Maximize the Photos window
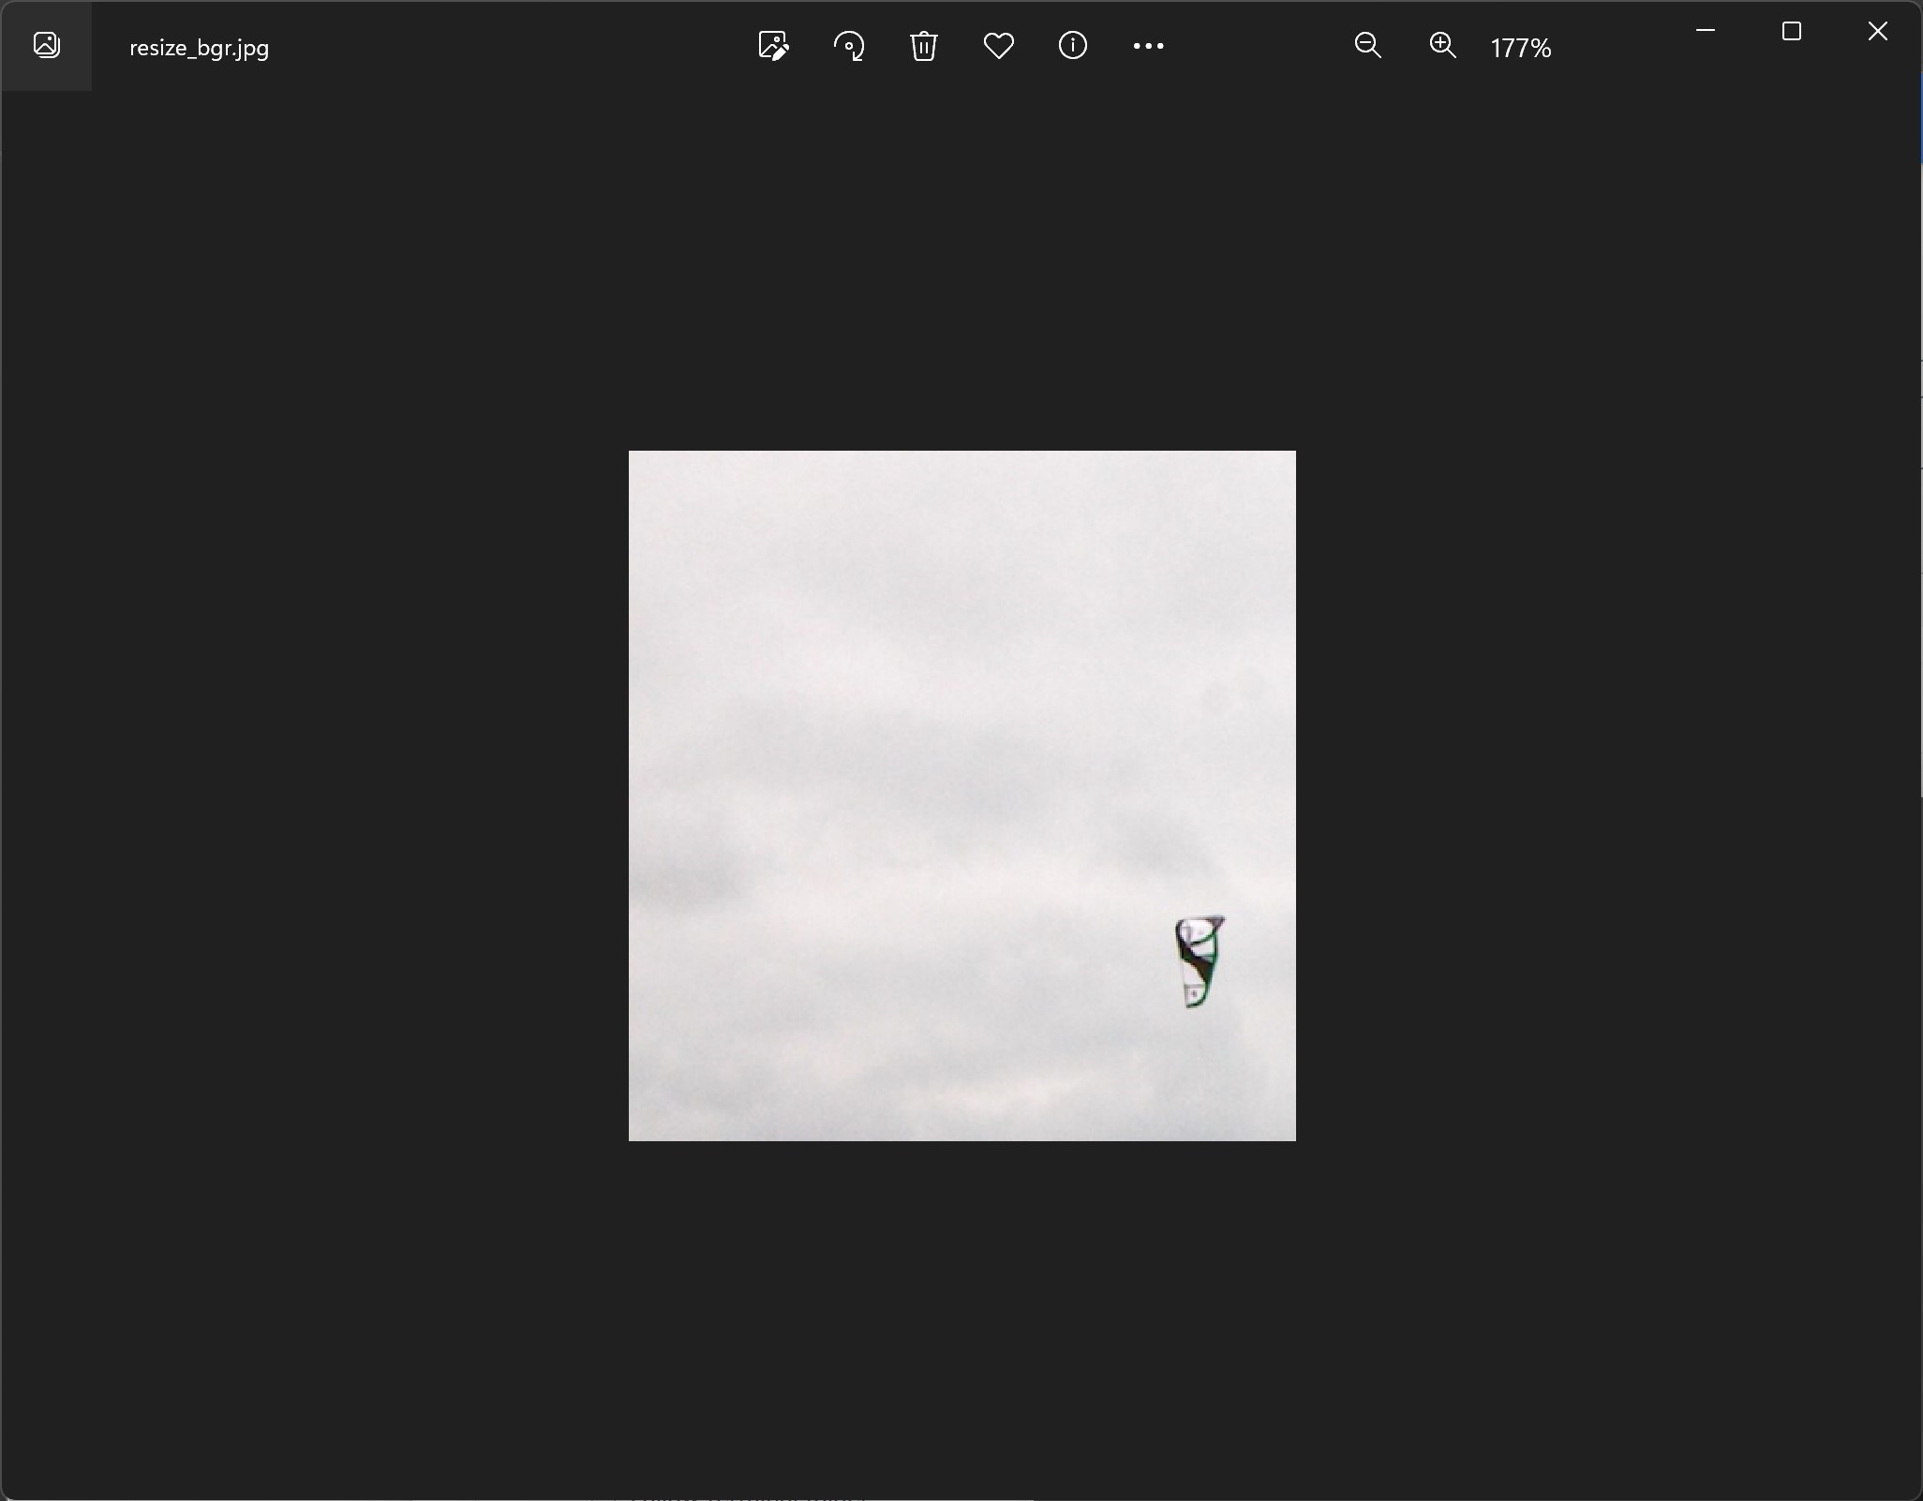 tap(1792, 32)
